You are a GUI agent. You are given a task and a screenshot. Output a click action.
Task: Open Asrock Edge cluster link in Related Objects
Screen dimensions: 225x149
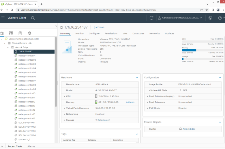click(x=189, y=129)
